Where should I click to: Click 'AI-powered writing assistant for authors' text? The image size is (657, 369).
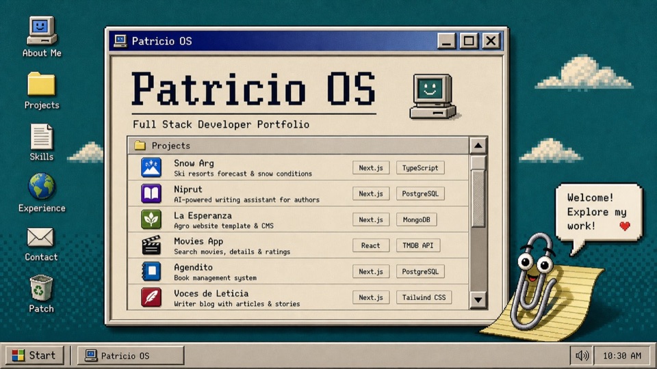click(247, 200)
